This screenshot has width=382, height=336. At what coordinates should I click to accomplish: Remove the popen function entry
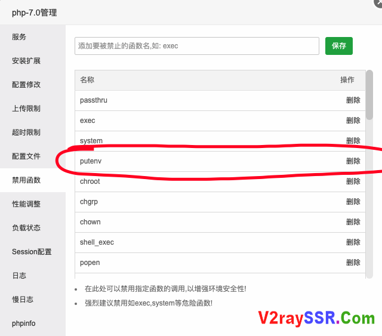pyautogui.click(x=353, y=263)
